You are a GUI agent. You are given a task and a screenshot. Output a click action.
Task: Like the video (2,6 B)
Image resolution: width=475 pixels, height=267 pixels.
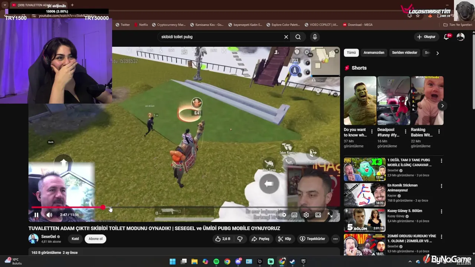(223, 239)
